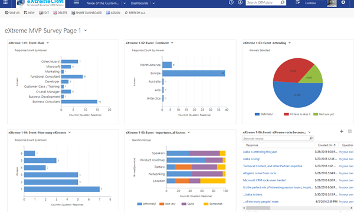Click the eXtremely! blue legend swatch

[139, 204]
